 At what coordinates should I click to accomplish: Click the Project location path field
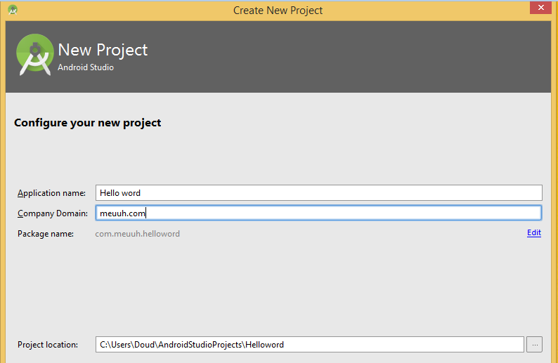point(310,345)
